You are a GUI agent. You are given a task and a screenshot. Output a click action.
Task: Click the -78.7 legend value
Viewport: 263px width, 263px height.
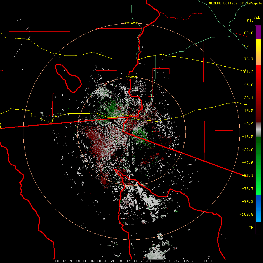248,189
